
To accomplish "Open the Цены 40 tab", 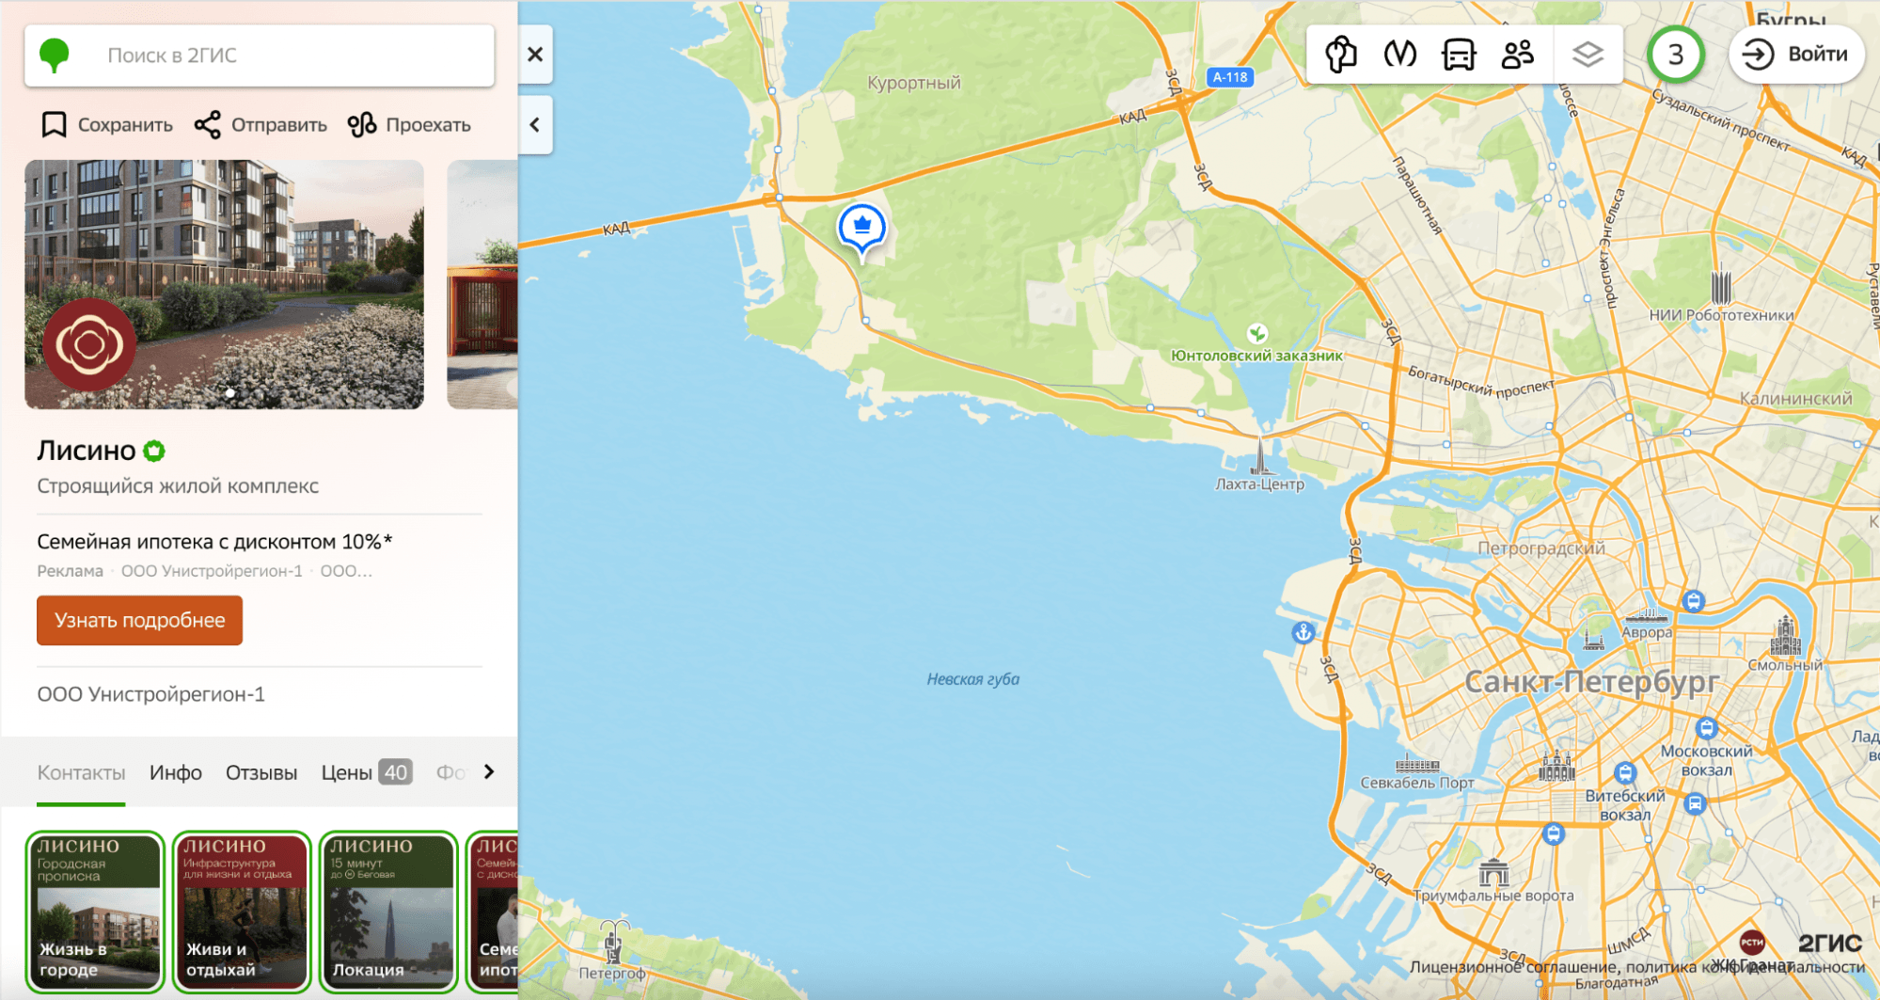I will (367, 772).
